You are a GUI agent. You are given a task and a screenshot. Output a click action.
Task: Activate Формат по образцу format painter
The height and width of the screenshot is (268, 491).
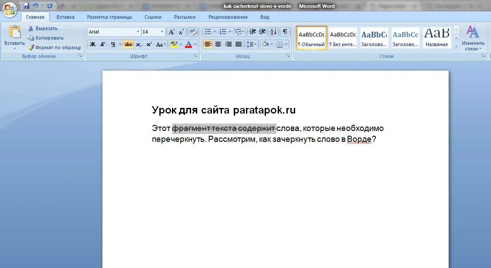[x=54, y=47]
